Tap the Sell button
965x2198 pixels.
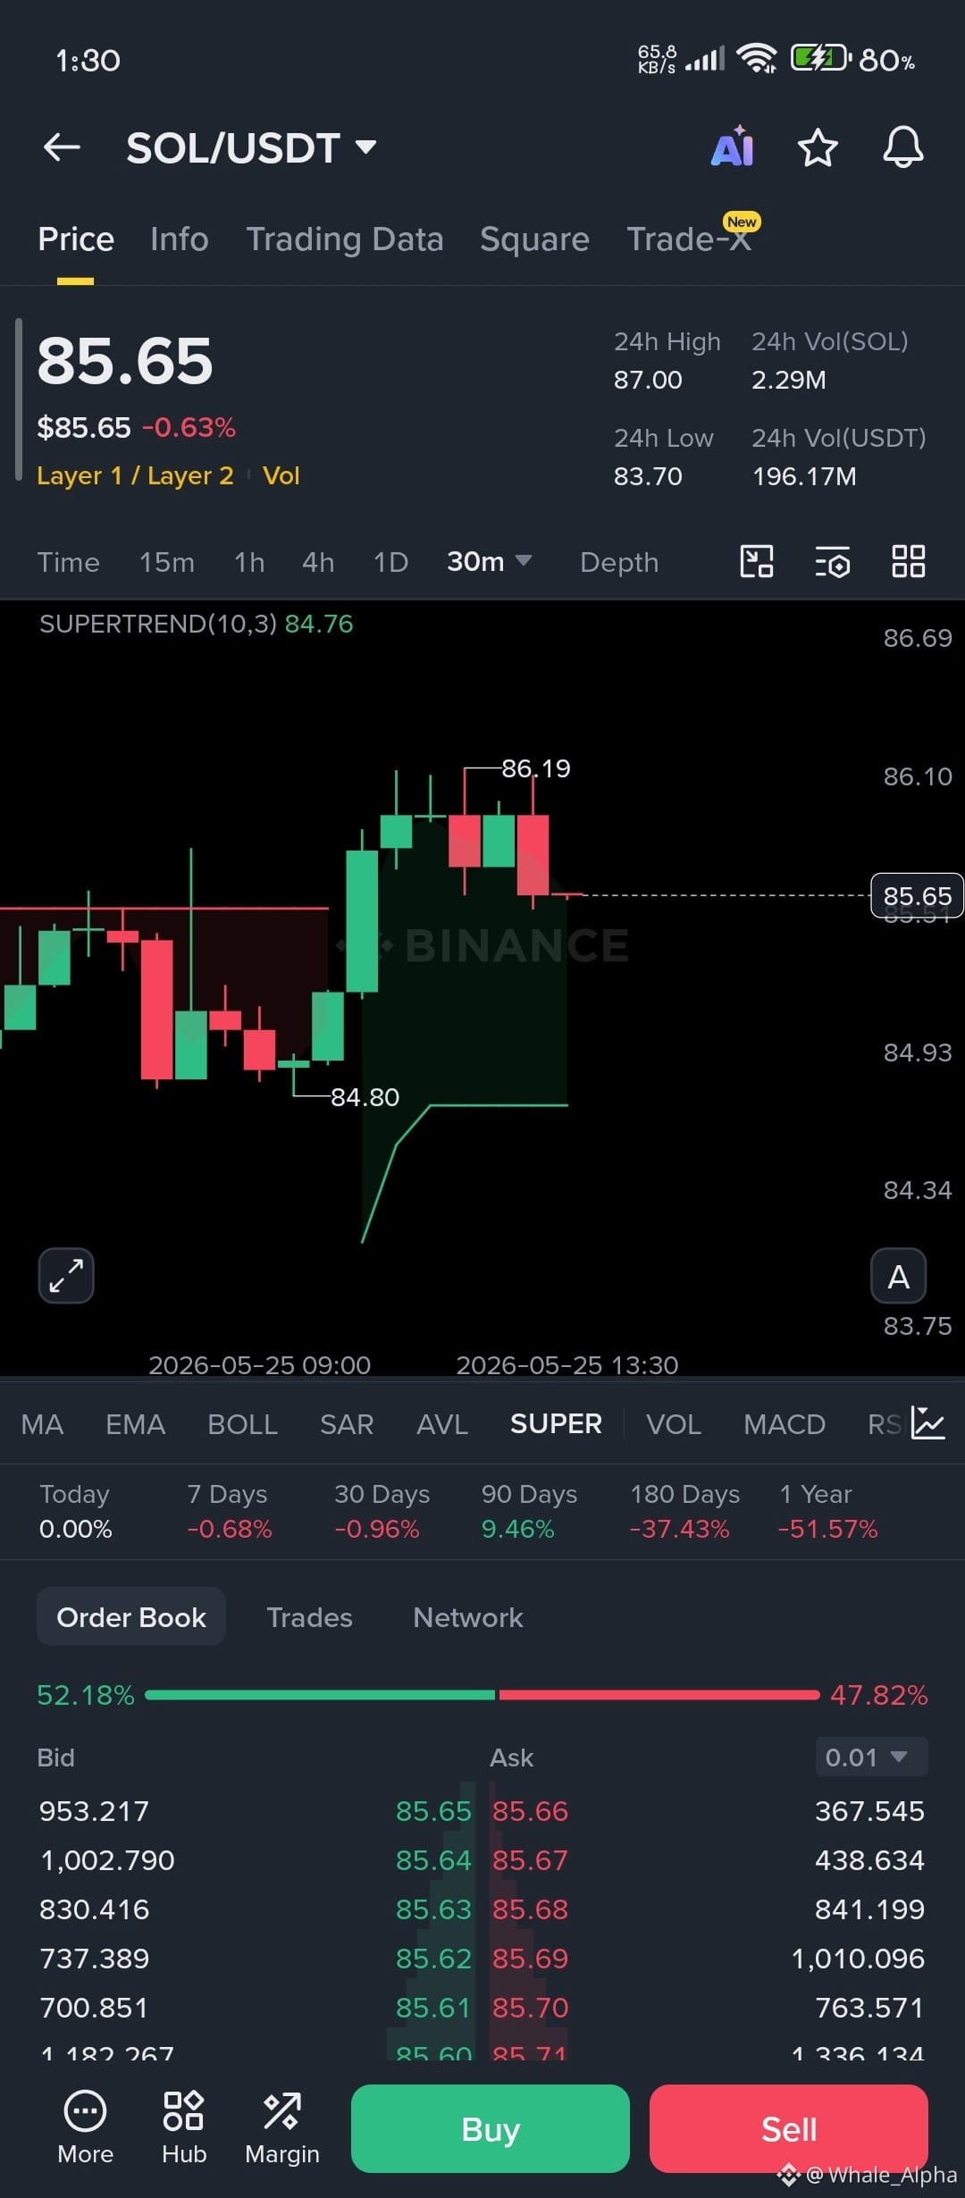pyautogui.click(x=789, y=2128)
